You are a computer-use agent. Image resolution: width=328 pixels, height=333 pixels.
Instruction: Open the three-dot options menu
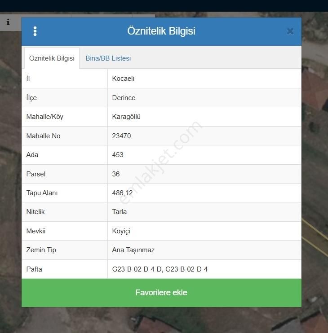(35, 31)
